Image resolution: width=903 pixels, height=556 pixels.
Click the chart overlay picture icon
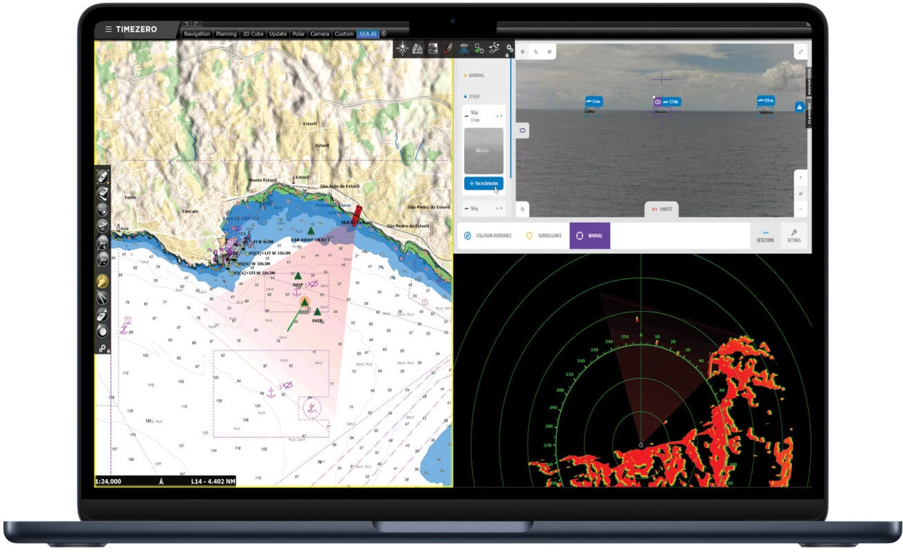(433, 48)
